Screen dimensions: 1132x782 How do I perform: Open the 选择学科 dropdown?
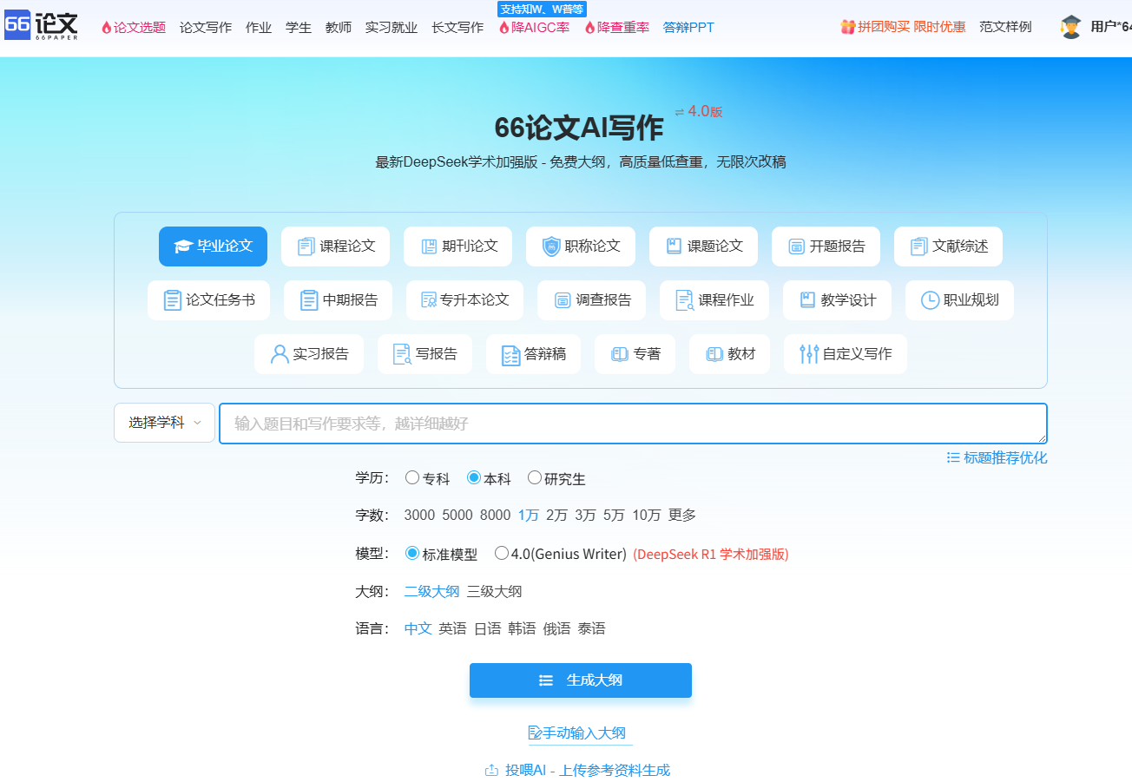(164, 423)
